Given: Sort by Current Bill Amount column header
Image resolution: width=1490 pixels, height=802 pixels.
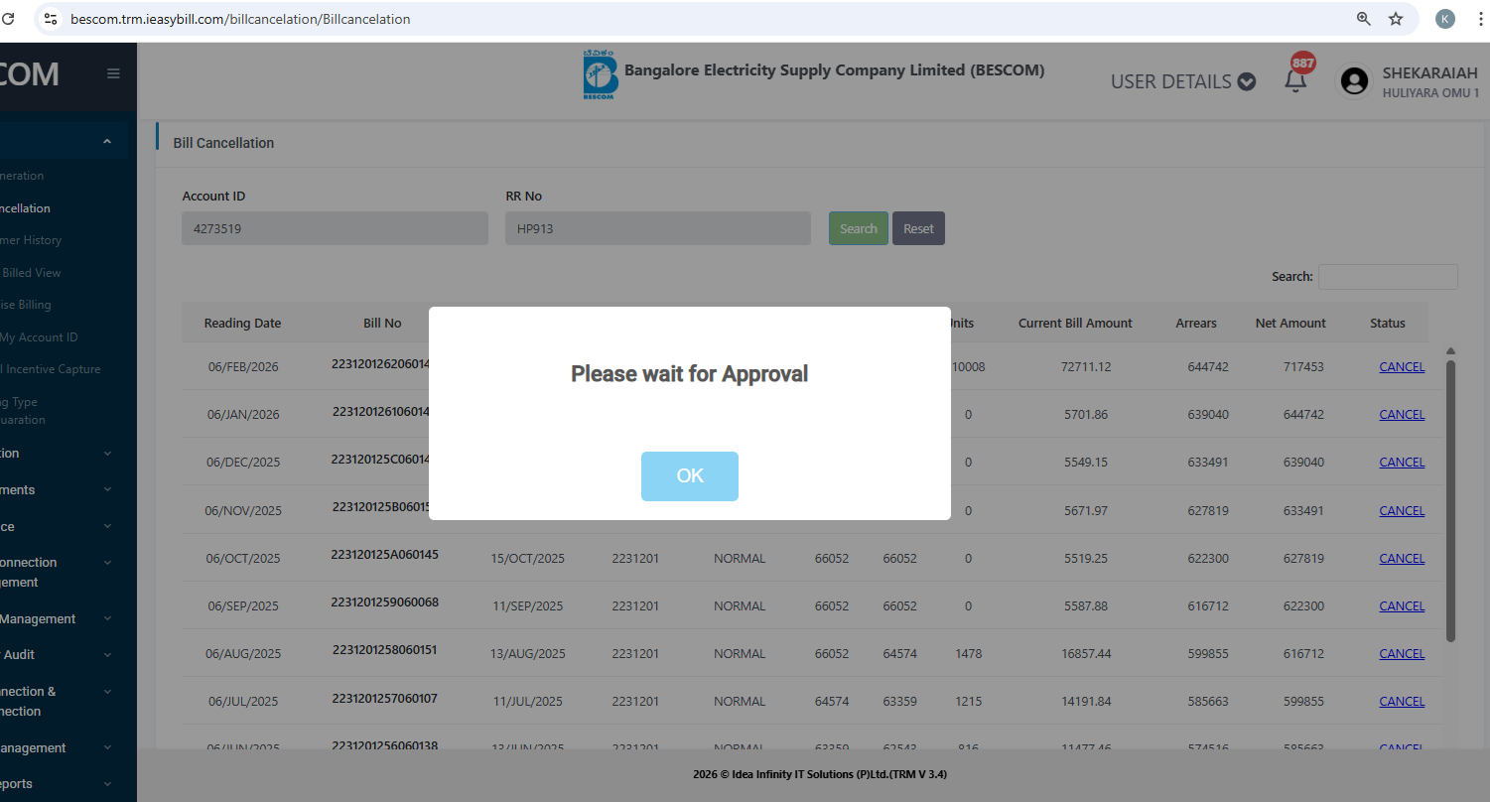Looking at the screenshot, I should pyautogui.click(x=1075, y=323).
